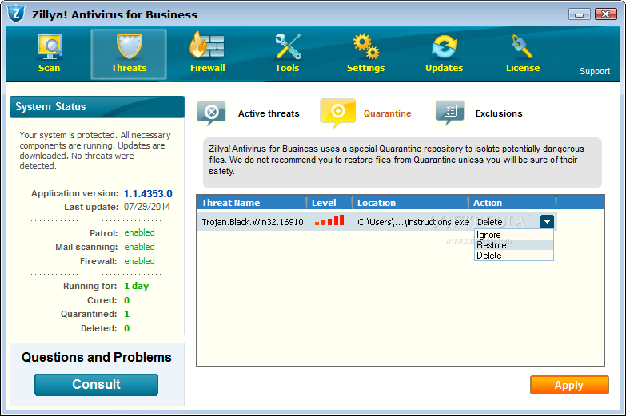Open the Updates refresh icon
Viewport: 626px width, 416px height.
444,46
